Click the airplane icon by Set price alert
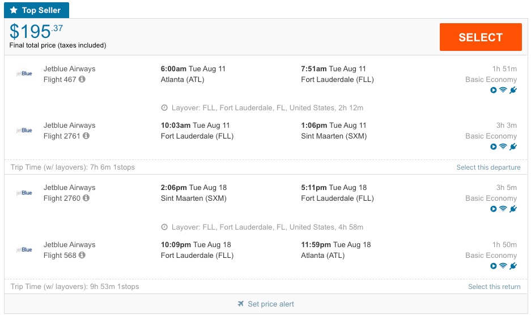 point(241,304)
